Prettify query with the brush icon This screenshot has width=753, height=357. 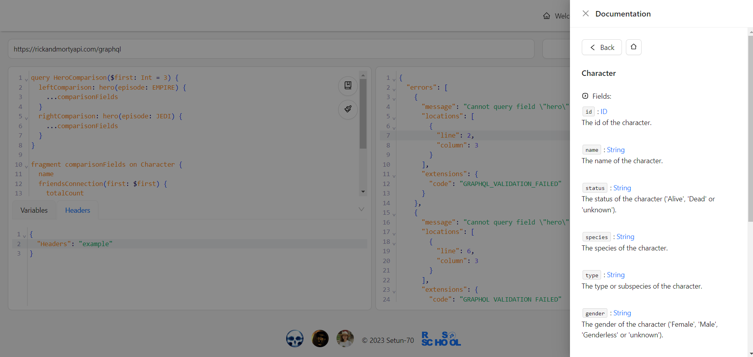tap(348, 109)
